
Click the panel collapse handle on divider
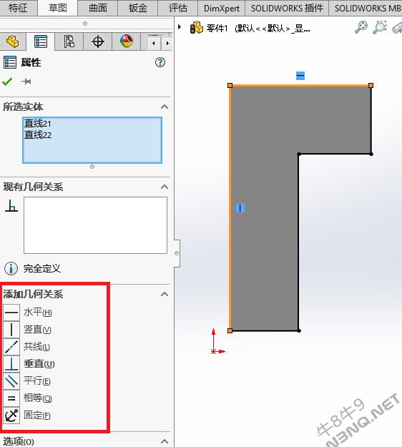[177, 253]
